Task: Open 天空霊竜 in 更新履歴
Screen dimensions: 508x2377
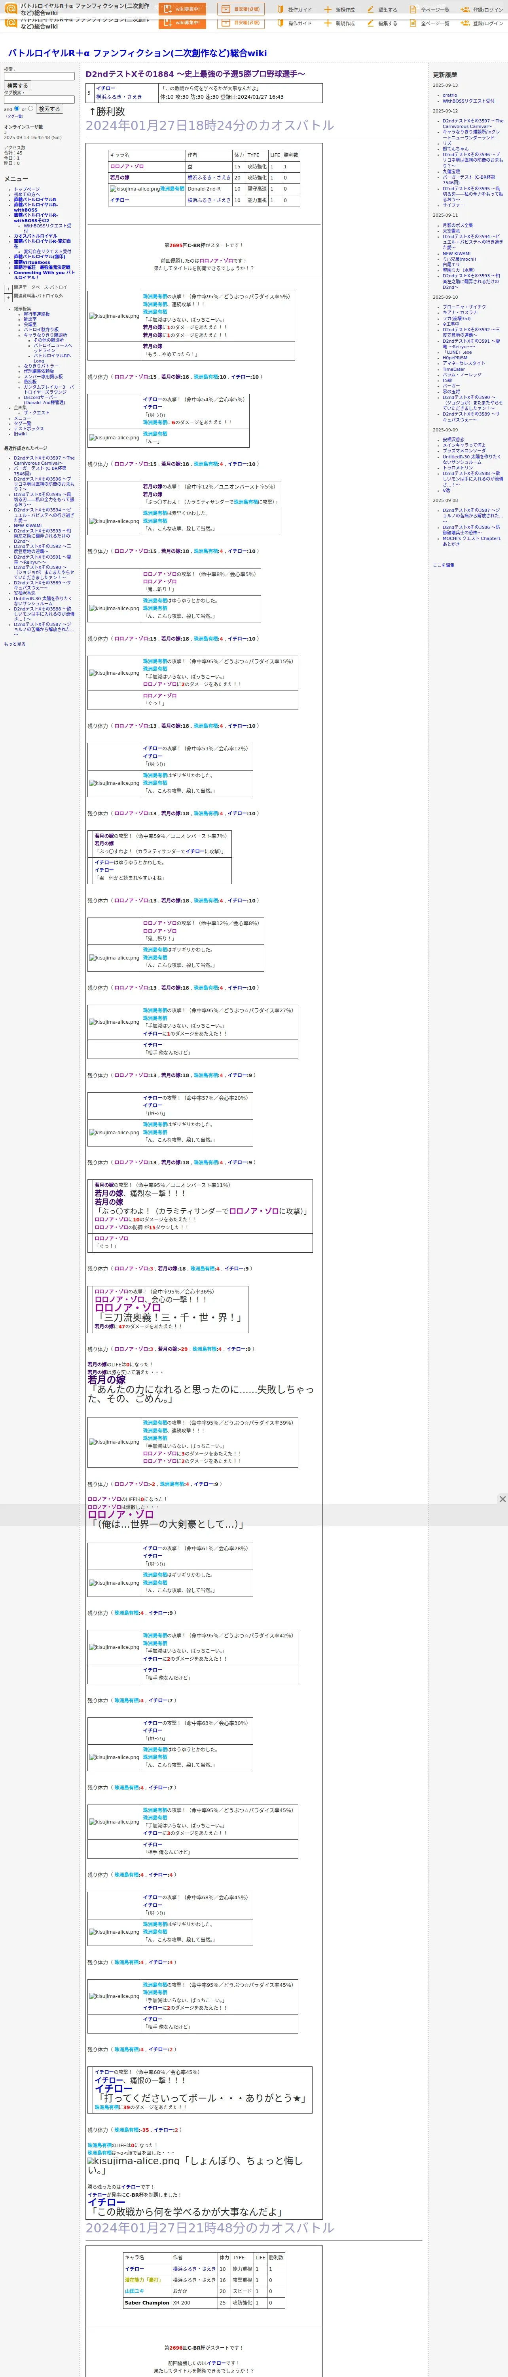Action: click(x=451, y=231)
